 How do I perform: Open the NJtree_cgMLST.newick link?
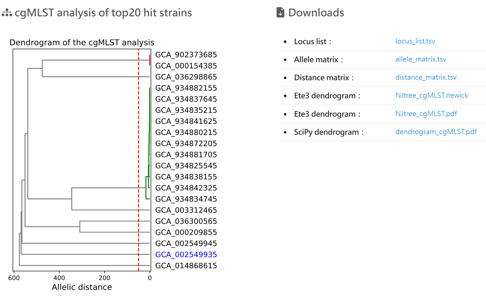click(x=432, y=95)
